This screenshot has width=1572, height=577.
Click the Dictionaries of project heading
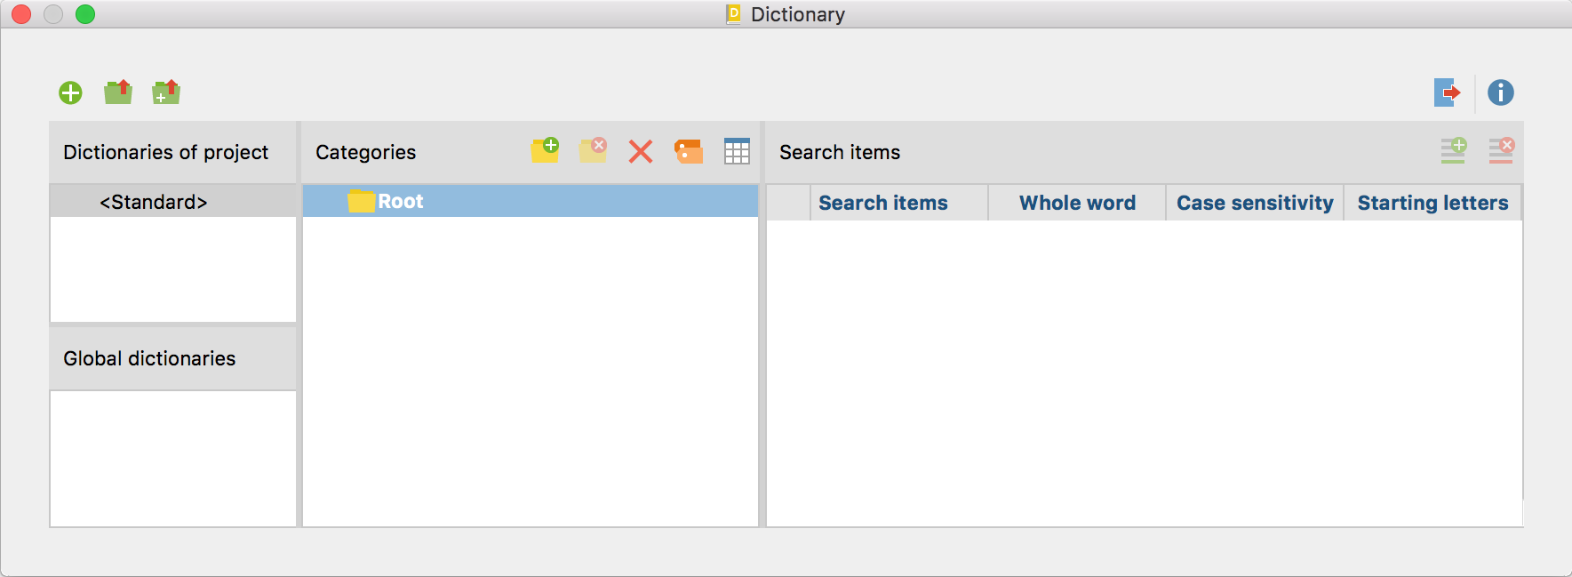[165, 152]
